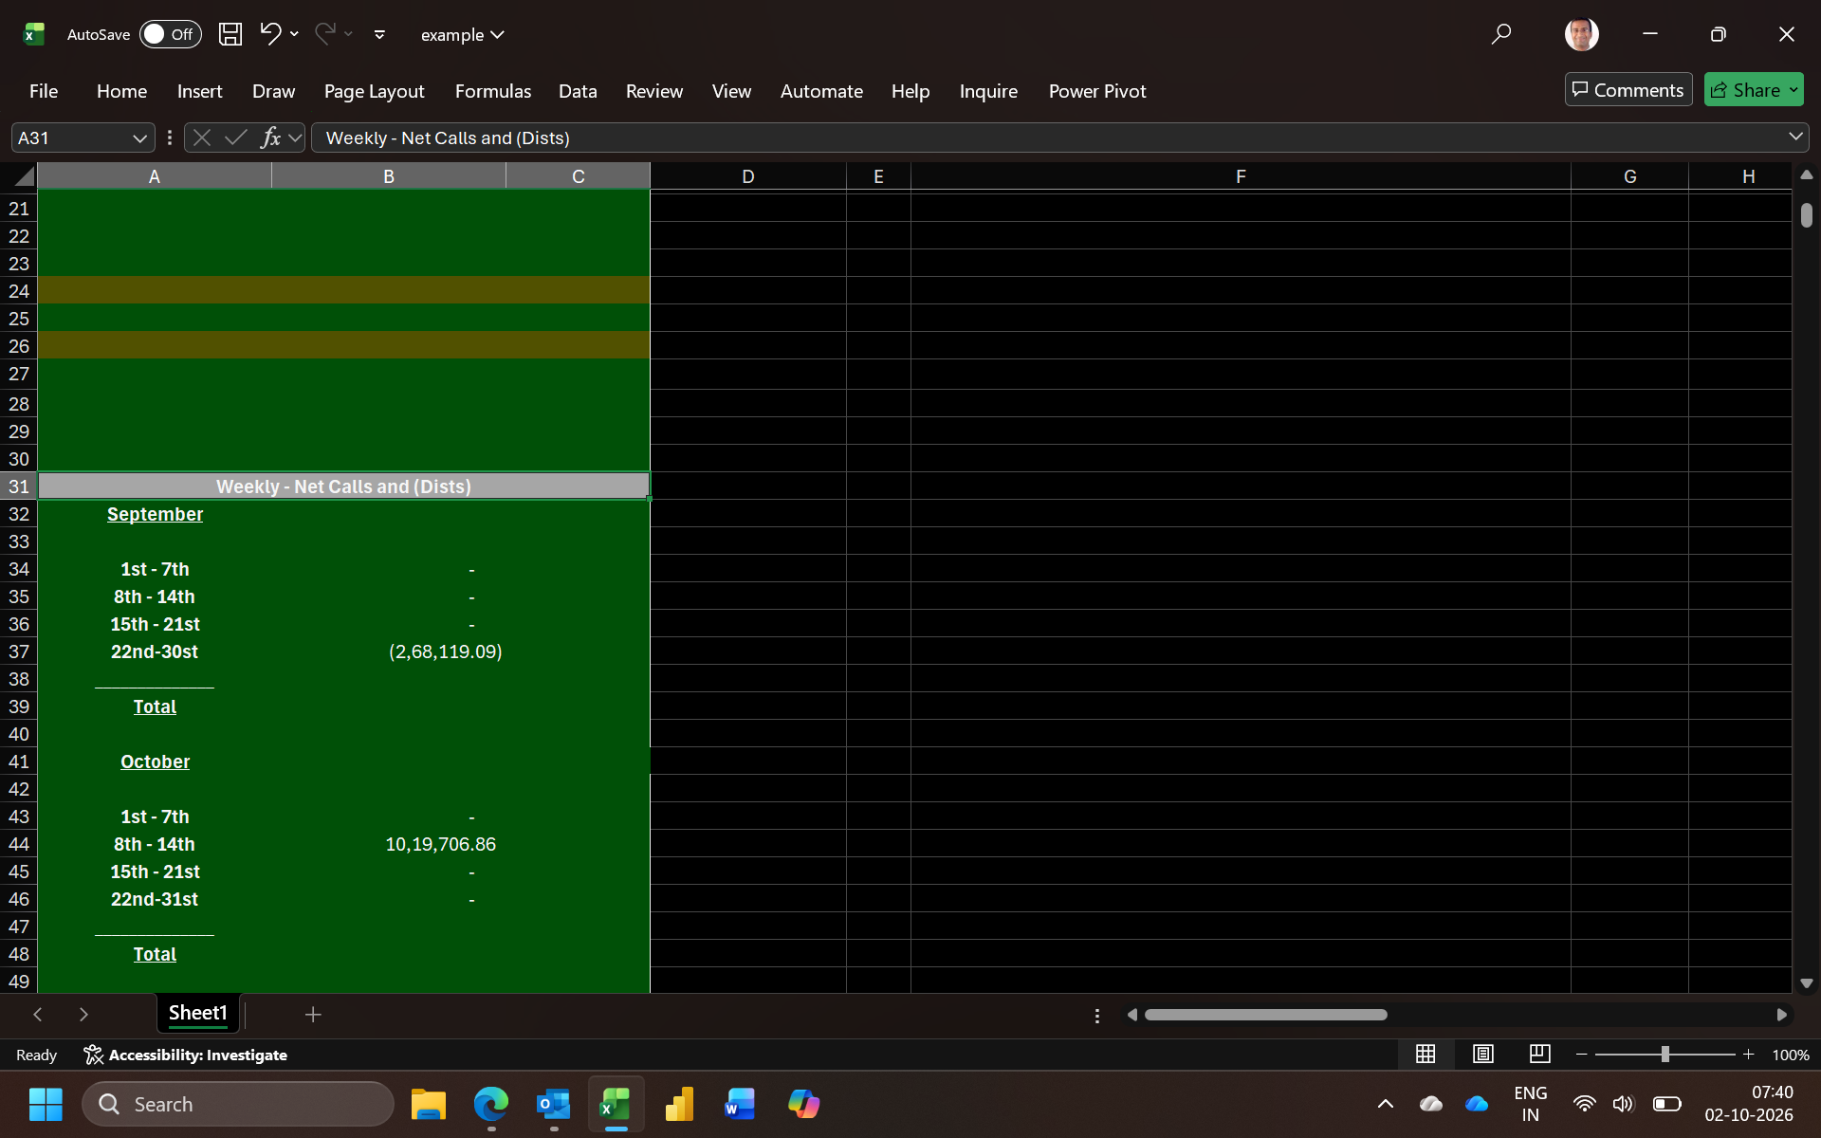Viewport: 1821px width, 1138px height.
Task: Expand the Undo history dropdown
Action: click(294, 34)
